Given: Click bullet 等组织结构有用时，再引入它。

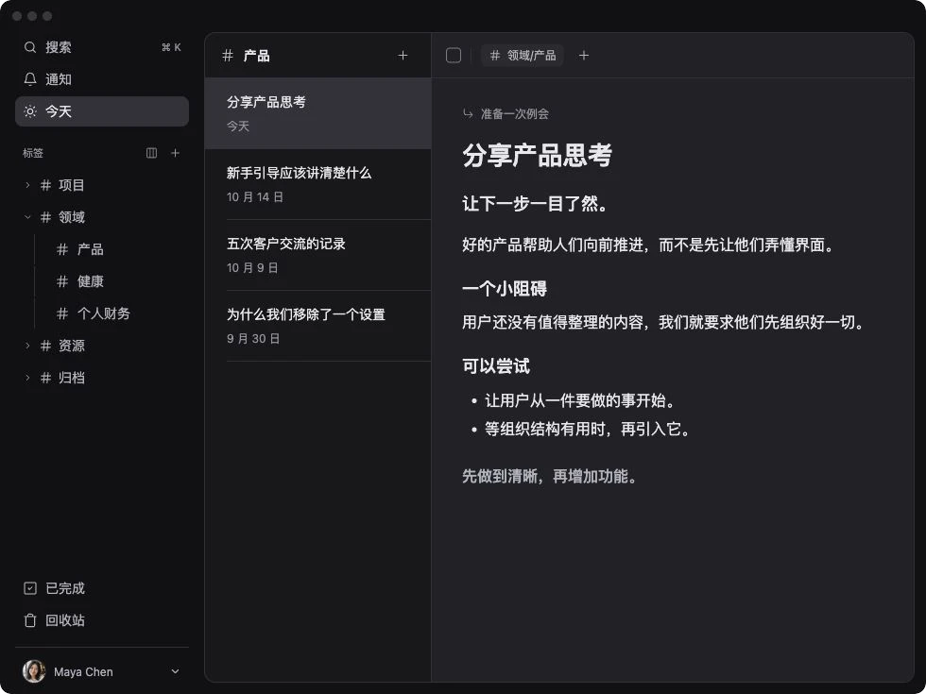Looking at the screenshot, I should [587, 429].
